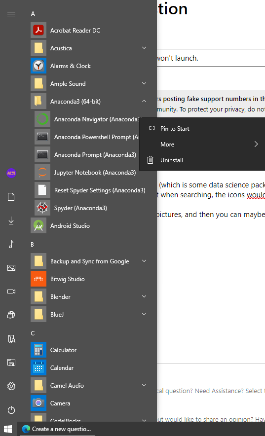Open Network globe icon in Start sidebar

click(x=11, y=315)
